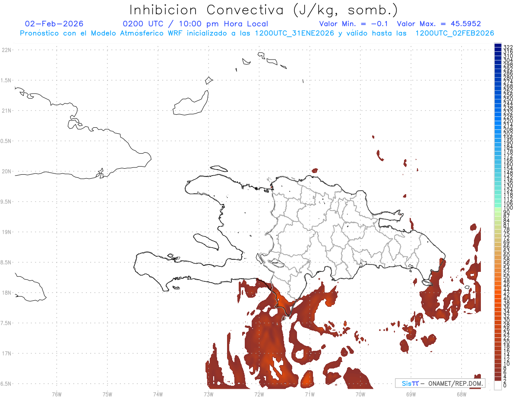The height and width of the screenshot is (400, 518).
Task: Click the '69W' longitude label
Action: 411,394
